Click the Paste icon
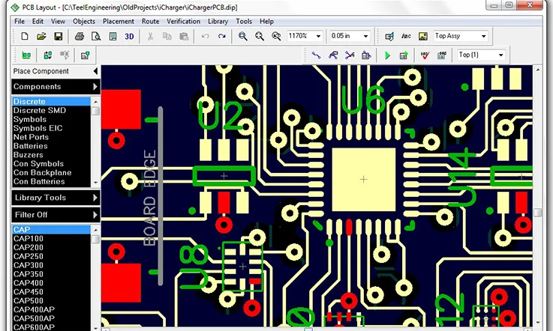 [184, 36]
